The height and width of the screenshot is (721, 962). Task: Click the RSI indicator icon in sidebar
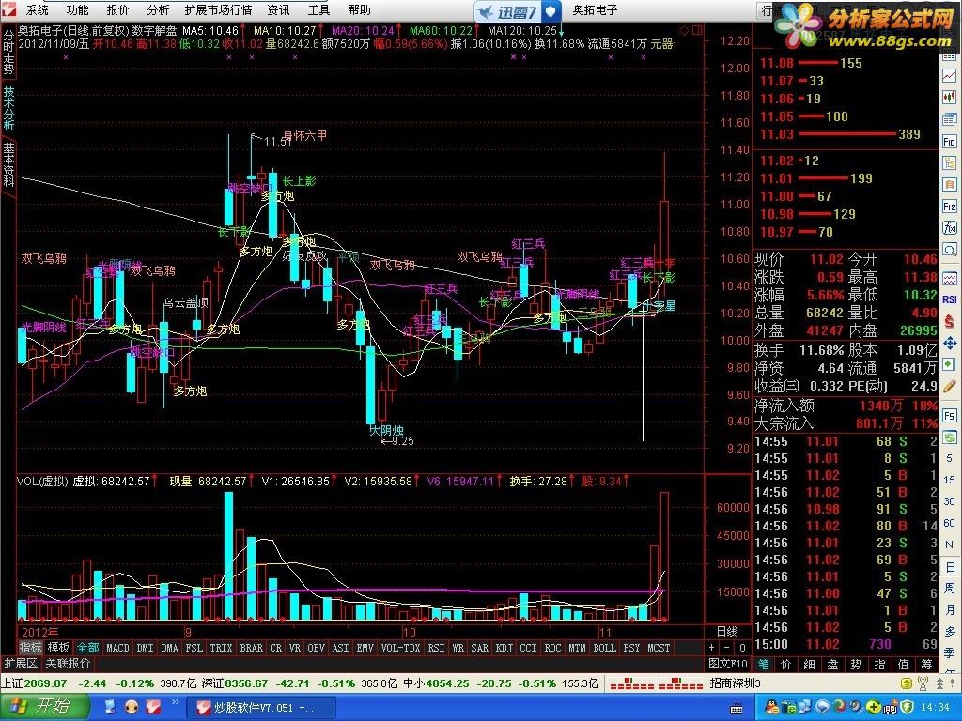pyautogui.click(x=949, y=299)
